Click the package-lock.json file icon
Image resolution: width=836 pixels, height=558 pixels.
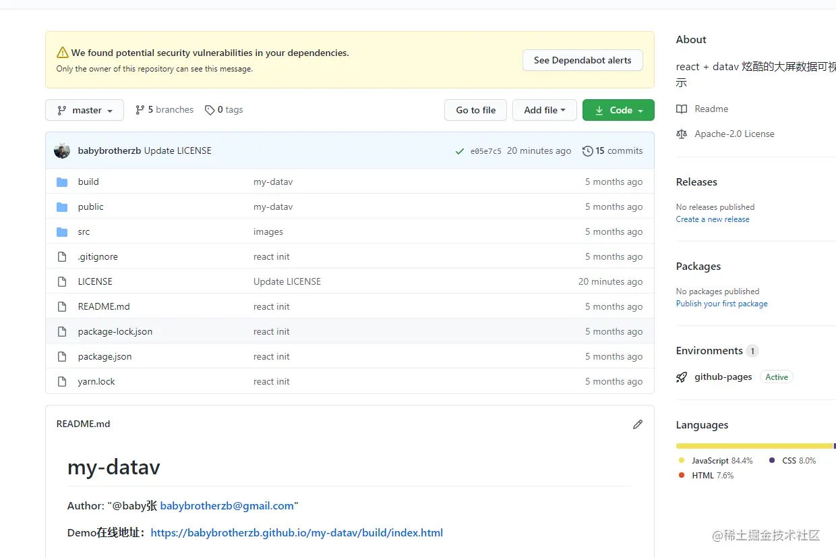62,331
